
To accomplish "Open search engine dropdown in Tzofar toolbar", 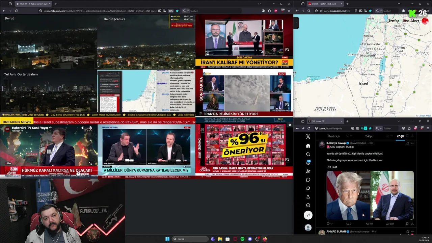I will [379, 11].
